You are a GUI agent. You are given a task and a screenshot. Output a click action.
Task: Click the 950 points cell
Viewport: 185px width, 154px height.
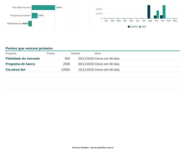click(x=67, y=59)
